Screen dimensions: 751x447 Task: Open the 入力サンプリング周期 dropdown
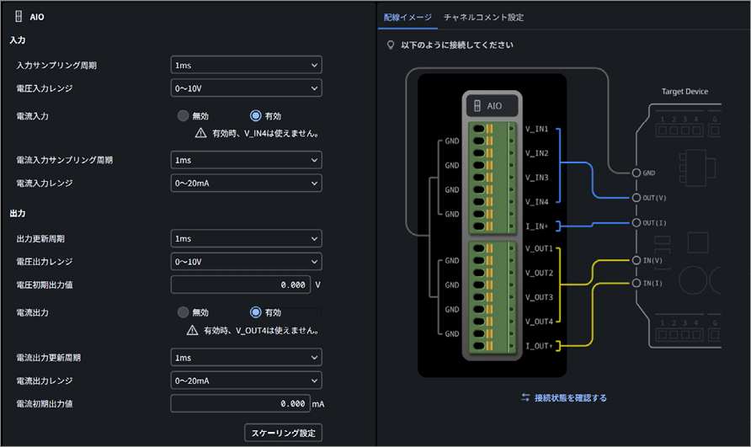246,65
